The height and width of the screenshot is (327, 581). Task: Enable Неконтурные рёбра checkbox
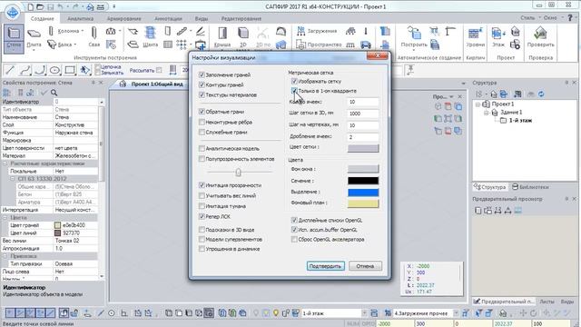202,122
